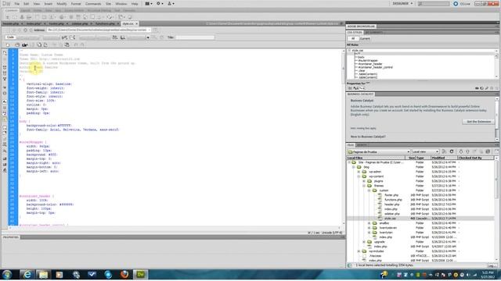Image resolution: width=501 pixels, height=281 pixels.
Task: Click the Open Documents icon in coding toolbar
Action: coord(5,53)
